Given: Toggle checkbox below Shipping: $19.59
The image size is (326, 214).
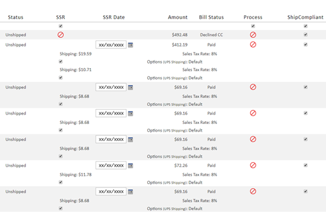Looking at the screenshot, I should point(61,62).
